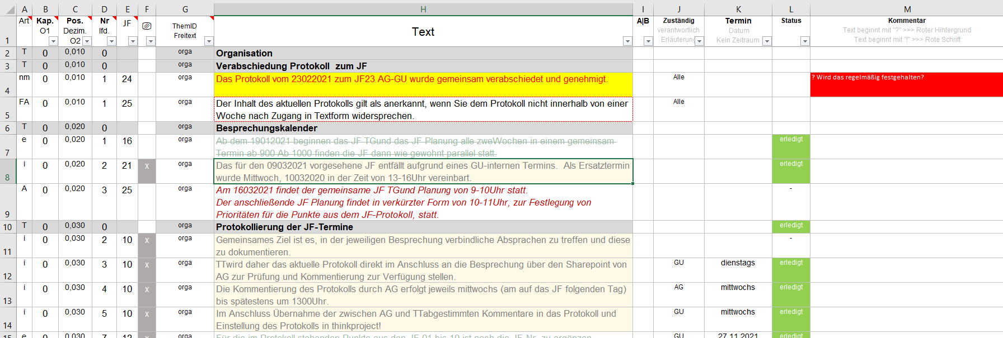
Task: Open the Nr lfd. column filter button
Action: 111,41
